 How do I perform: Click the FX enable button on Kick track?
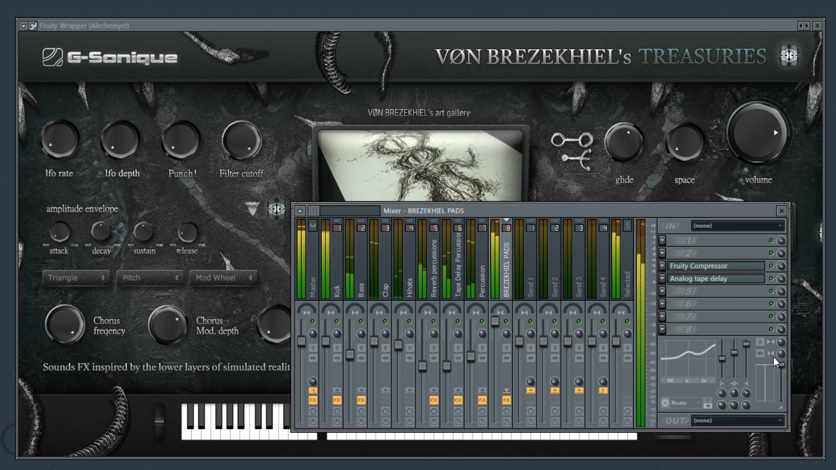[337, 400]
